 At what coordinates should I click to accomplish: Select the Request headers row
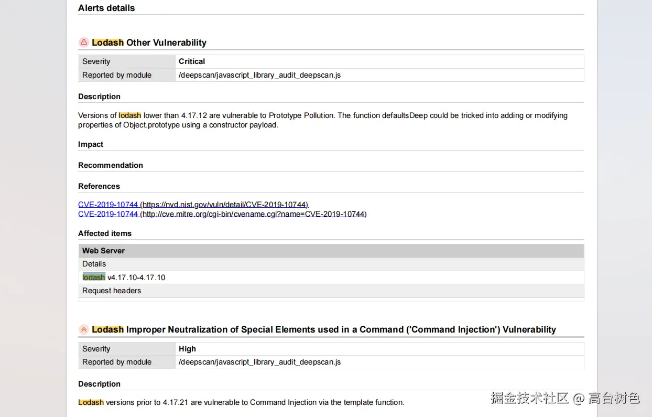[x=112, y=291]
